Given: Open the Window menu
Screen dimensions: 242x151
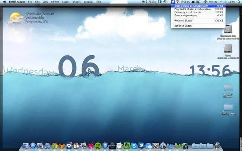Looking at the screenshot, I should pos(88,2).
